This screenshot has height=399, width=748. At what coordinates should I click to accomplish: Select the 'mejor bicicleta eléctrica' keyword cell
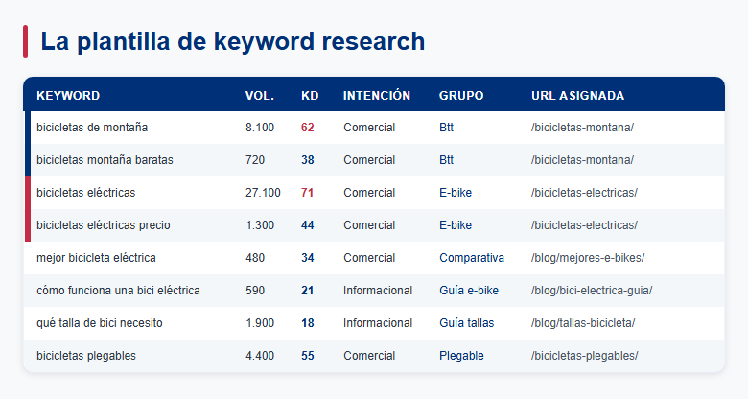[96, 258]
